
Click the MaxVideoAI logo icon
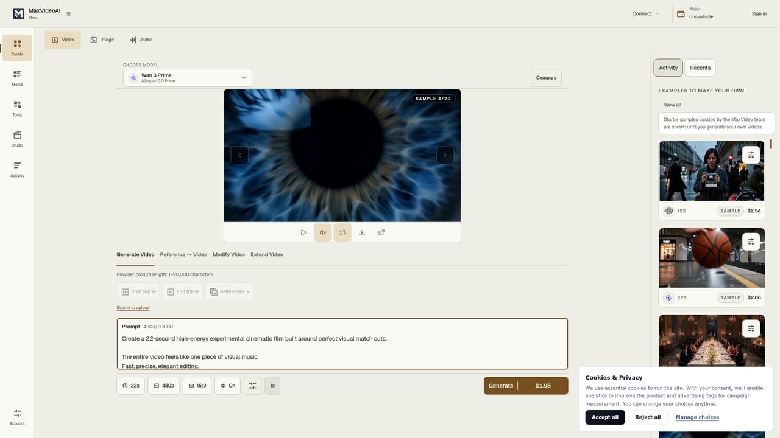coord(18,13)
